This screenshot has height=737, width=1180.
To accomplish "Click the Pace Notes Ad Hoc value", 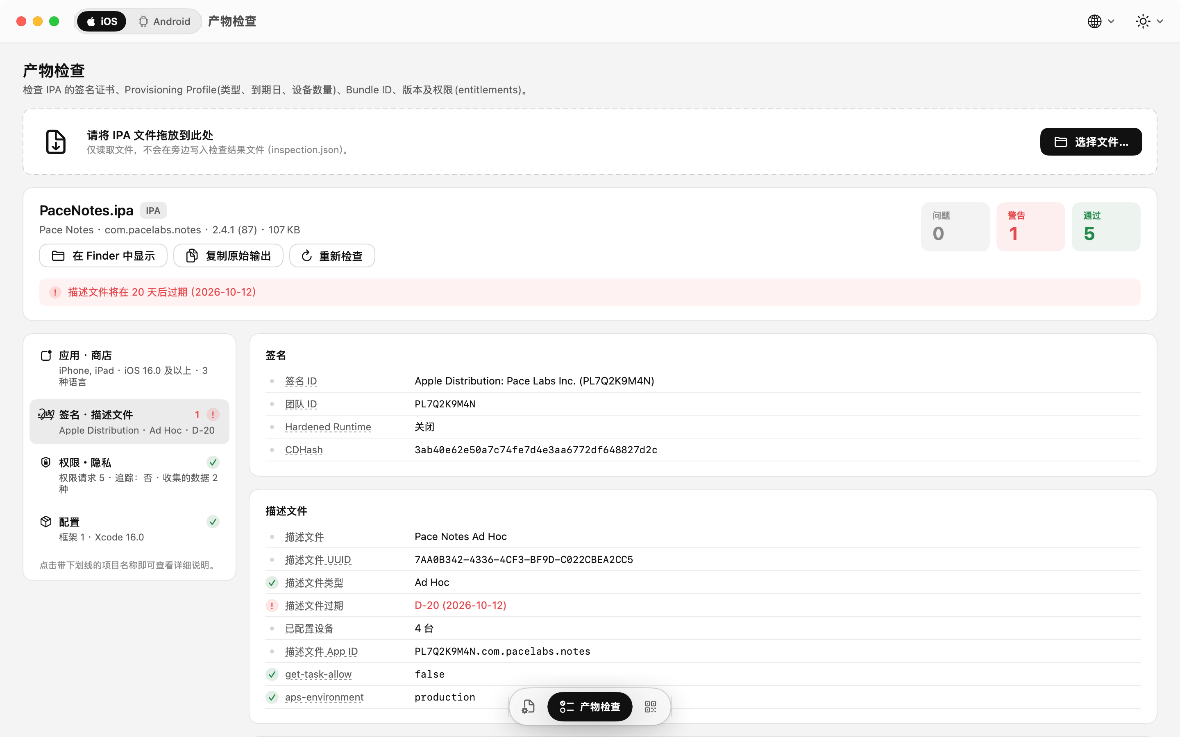I will (461, 537).
